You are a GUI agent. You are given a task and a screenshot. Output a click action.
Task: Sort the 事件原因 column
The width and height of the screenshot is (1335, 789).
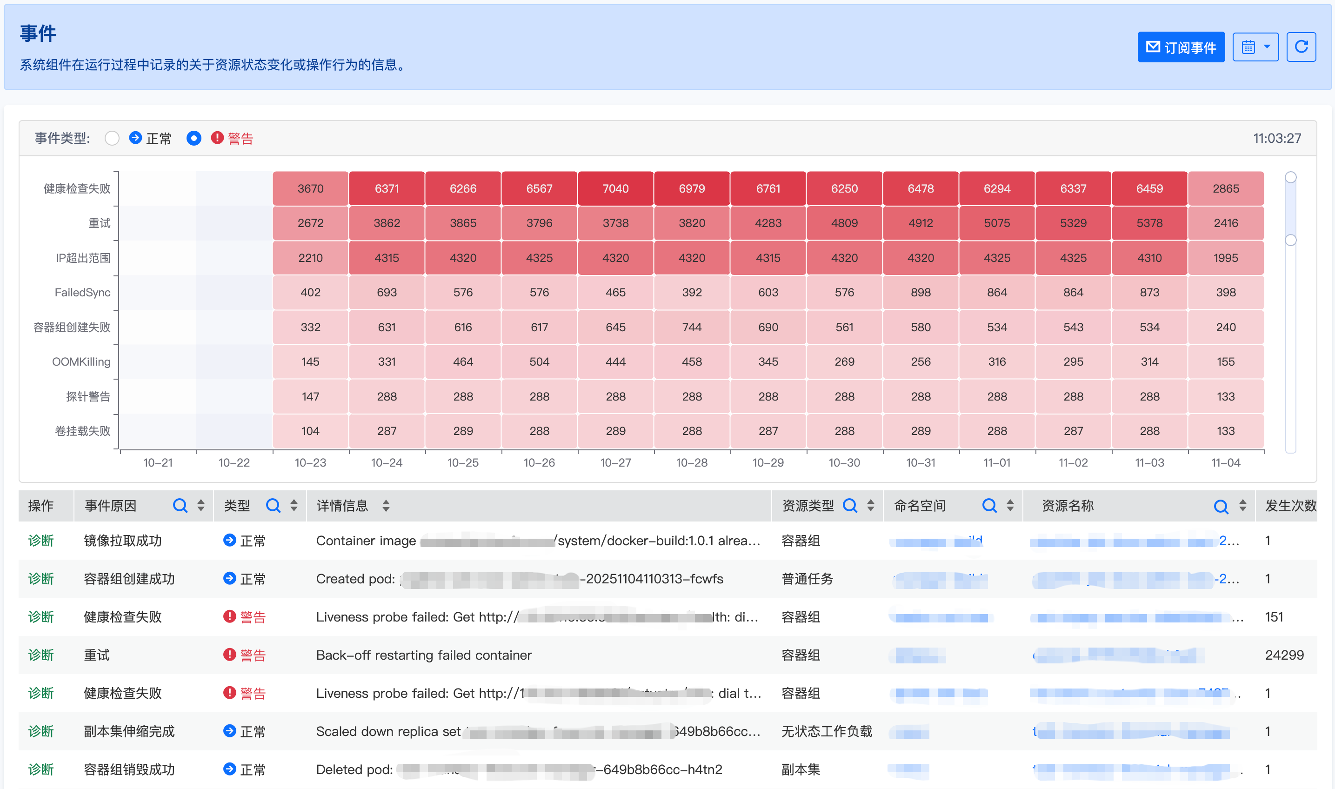201,506
